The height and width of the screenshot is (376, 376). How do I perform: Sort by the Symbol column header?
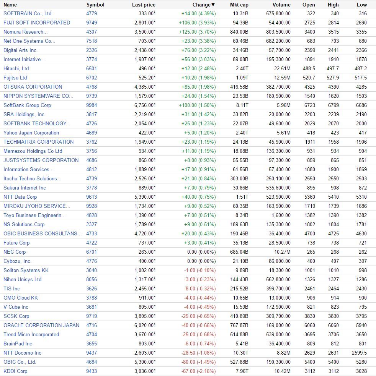[x=95, y=5]
